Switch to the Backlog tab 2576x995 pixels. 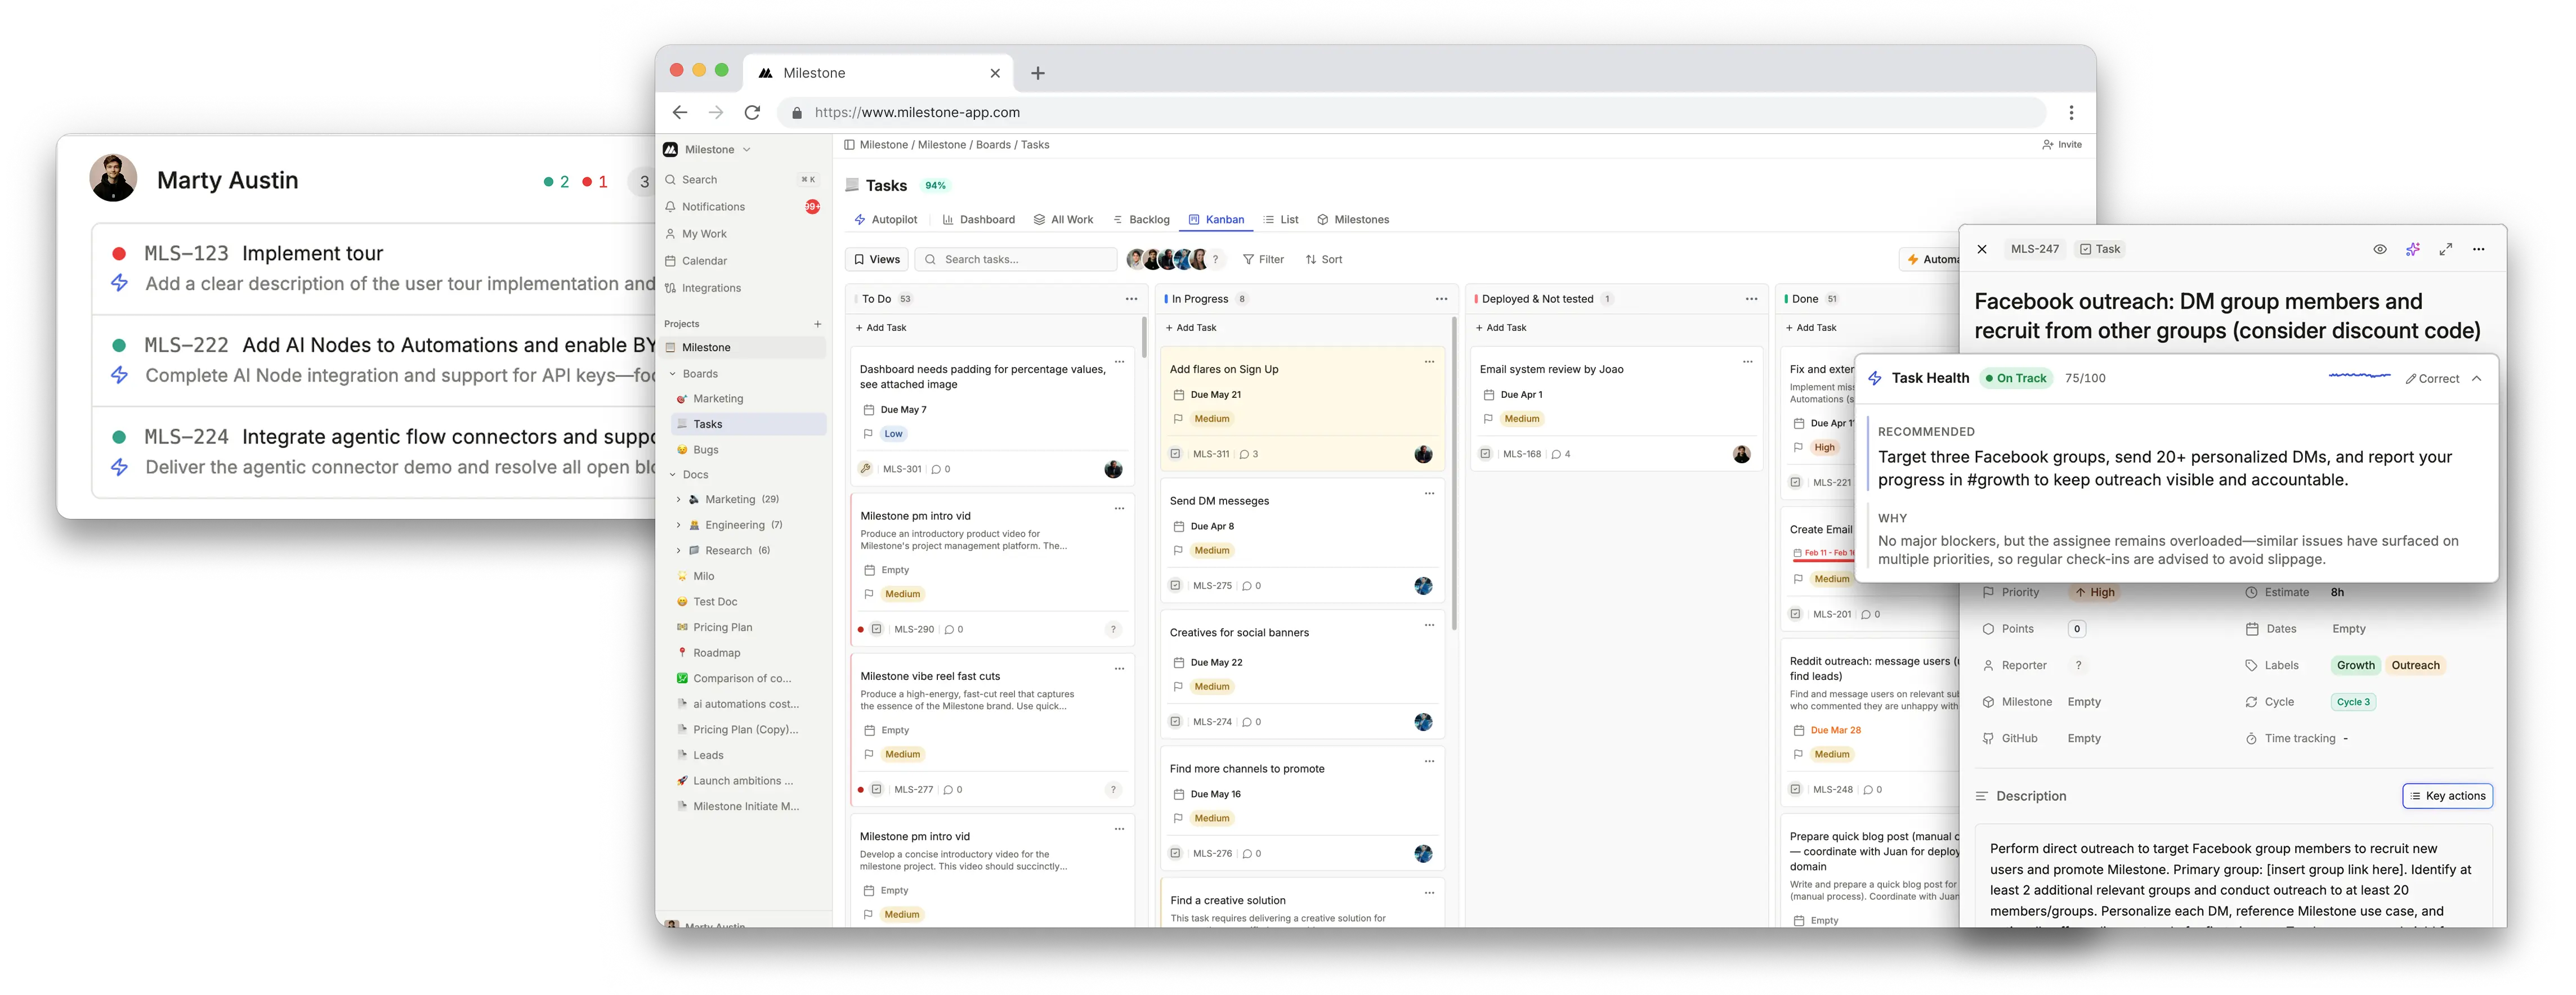1148,219
